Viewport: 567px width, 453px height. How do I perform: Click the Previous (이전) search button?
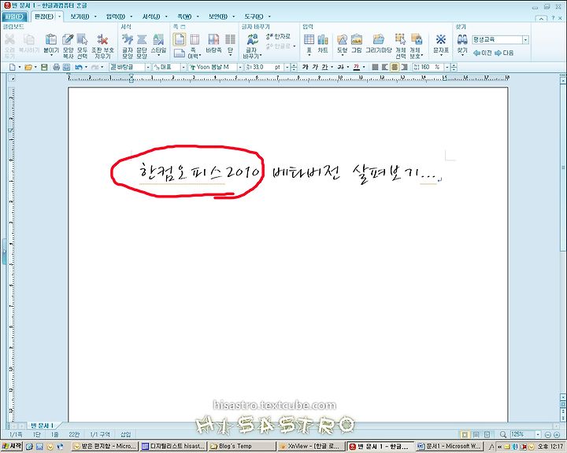coord(483,53)
